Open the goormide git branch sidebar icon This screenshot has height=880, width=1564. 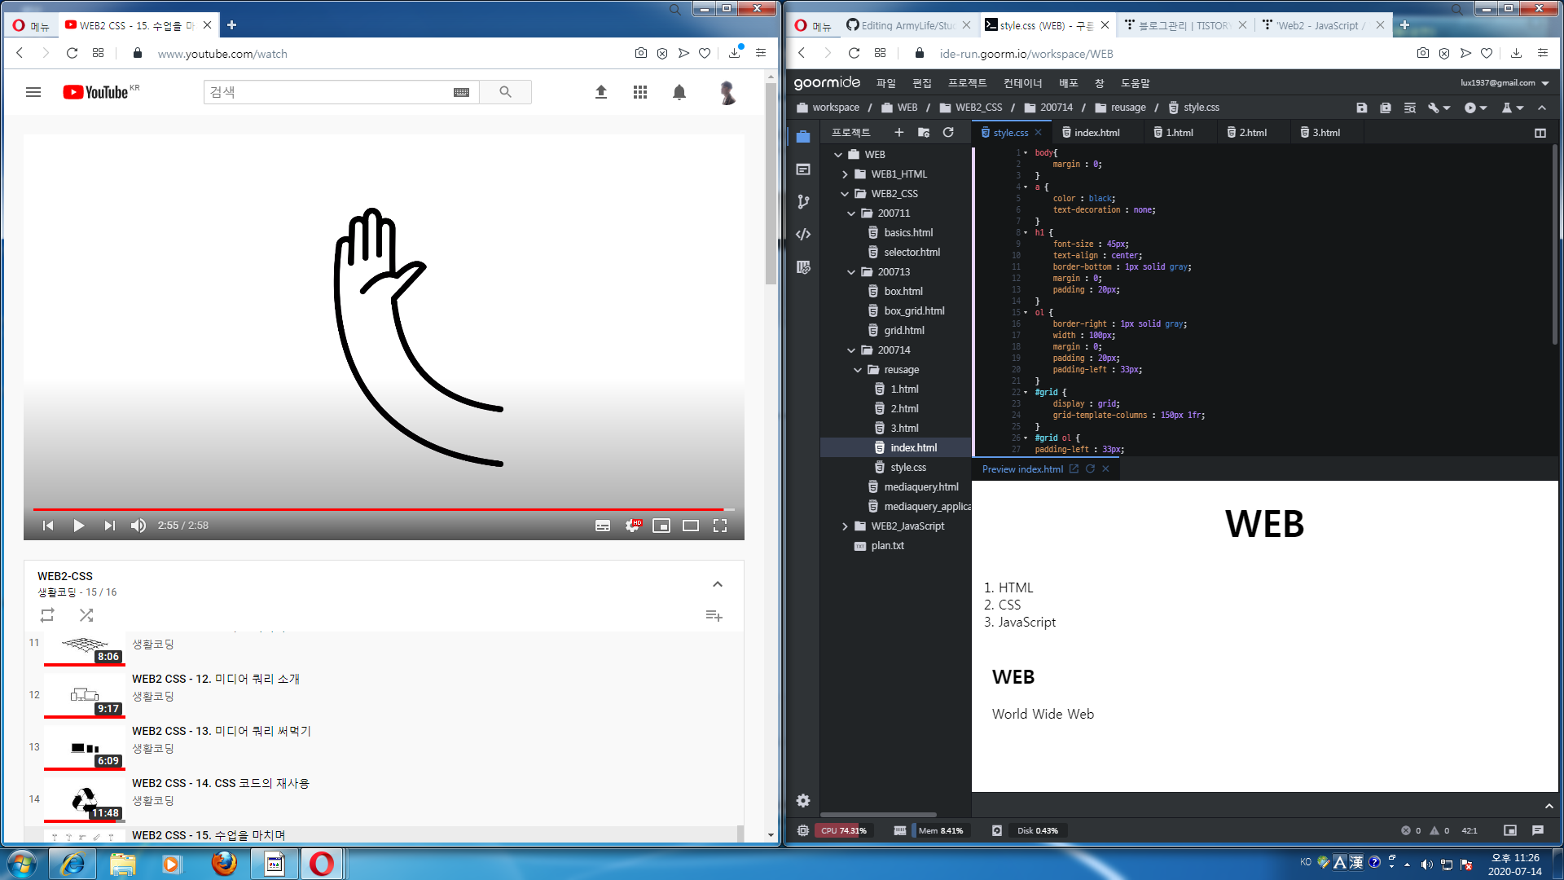[803, 201]
